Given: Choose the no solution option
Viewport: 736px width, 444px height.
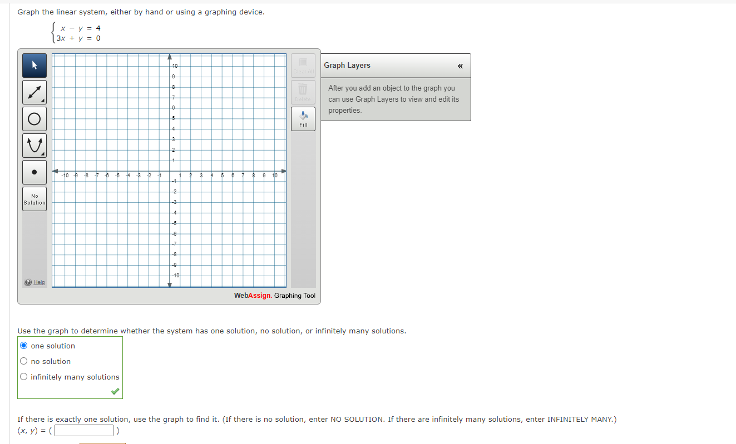Looking at the screenshot, I should tap(23, 361).
